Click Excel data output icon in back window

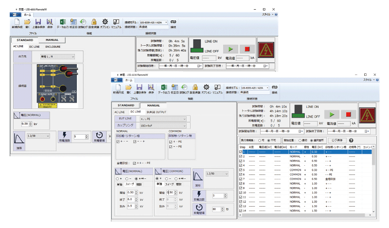(x=63, y=22)
